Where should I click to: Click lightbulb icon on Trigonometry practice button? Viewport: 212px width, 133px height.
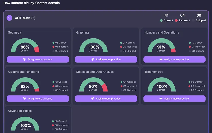[x=161, y=98]
